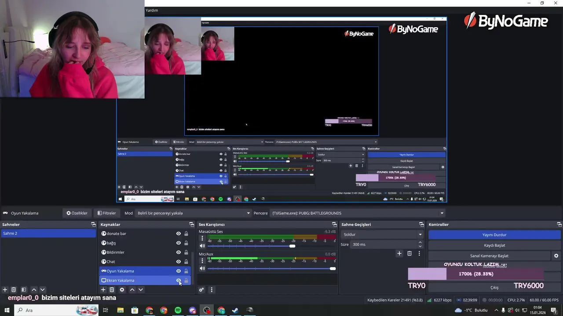
Task: Undock the Sahneler panel
Action: (93, 224)
